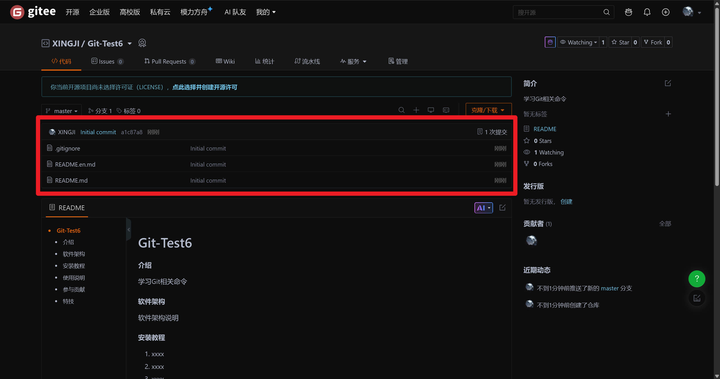Click the Fork button

[653, 42]
